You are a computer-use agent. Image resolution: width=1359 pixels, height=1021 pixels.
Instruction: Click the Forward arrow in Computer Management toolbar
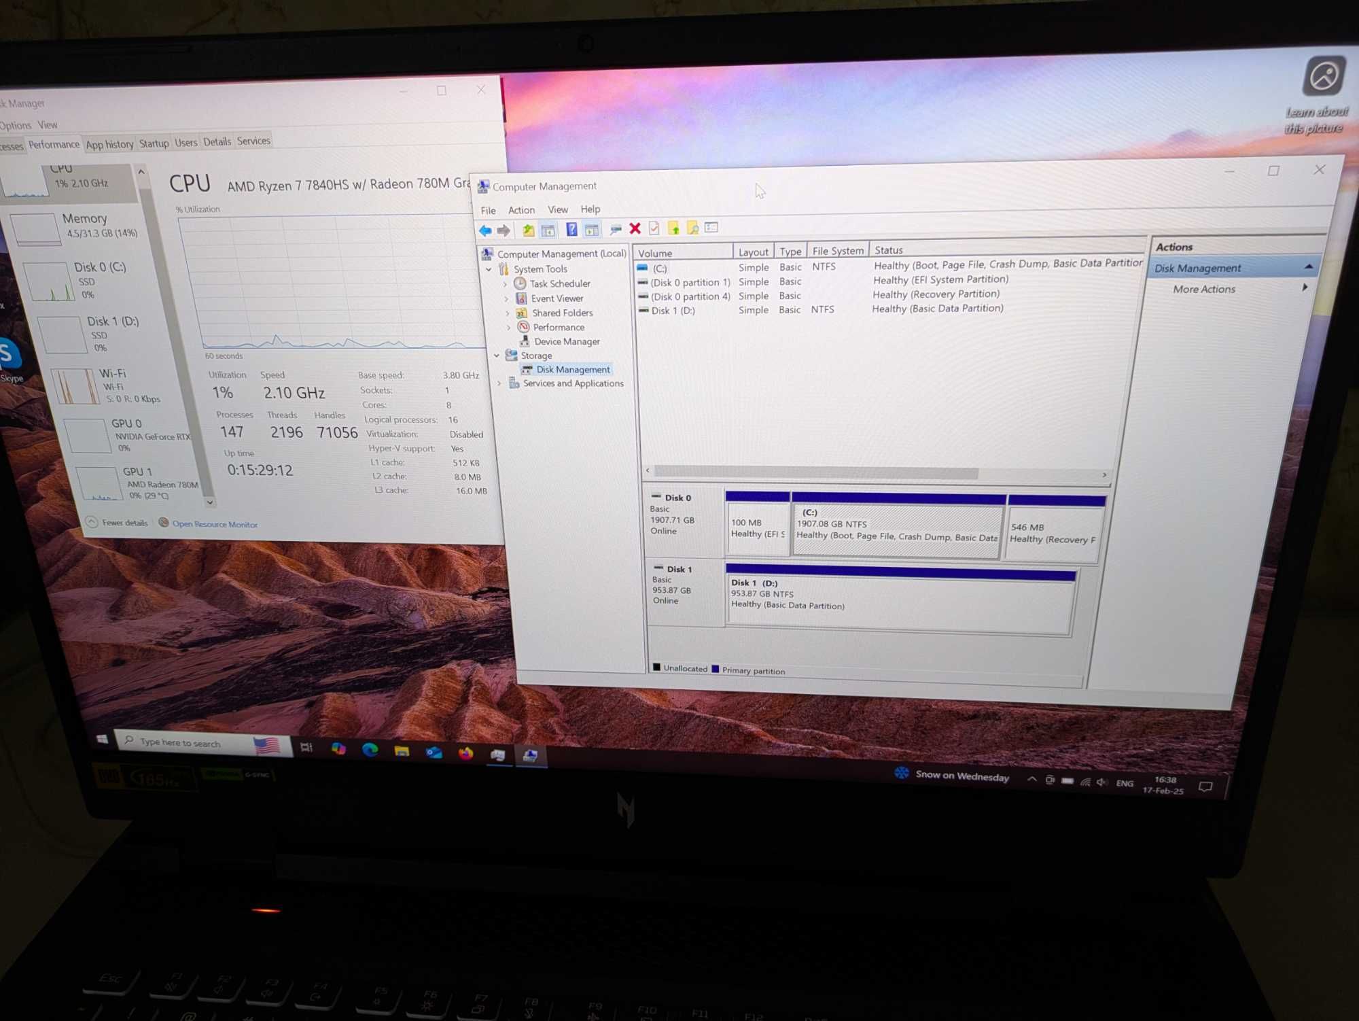[x=504, y=230]
